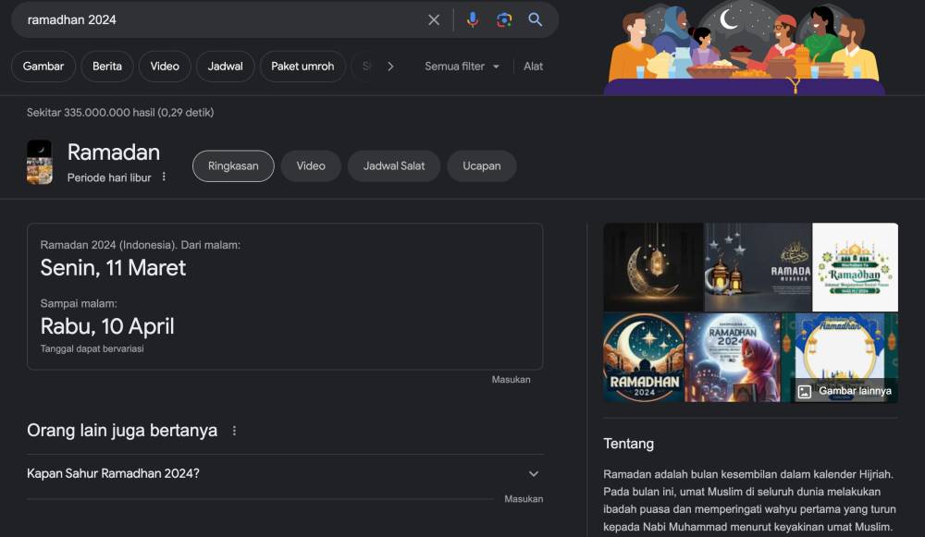Viewport: 925px width, 537px height.
Task: Open the three-dot menu beside Periode hari libur
Action: [x=164, y=177]
